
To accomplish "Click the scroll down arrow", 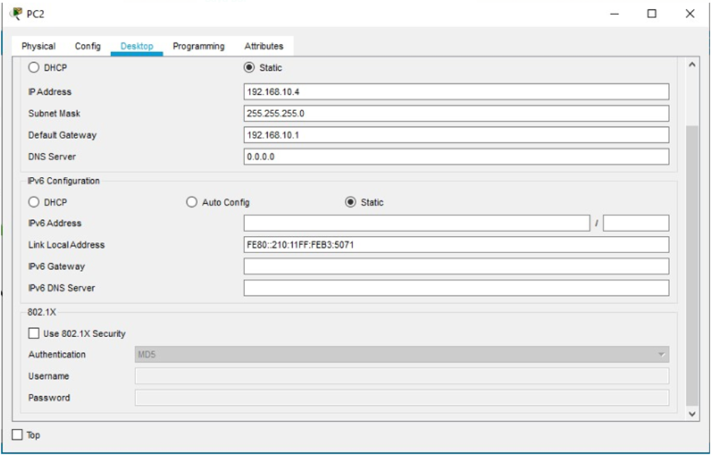I will tap(692, 413).
